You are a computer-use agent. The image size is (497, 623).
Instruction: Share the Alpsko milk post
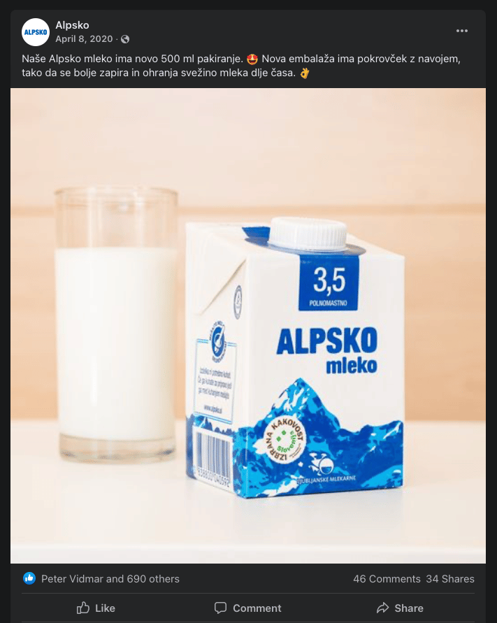pos(400,608)
